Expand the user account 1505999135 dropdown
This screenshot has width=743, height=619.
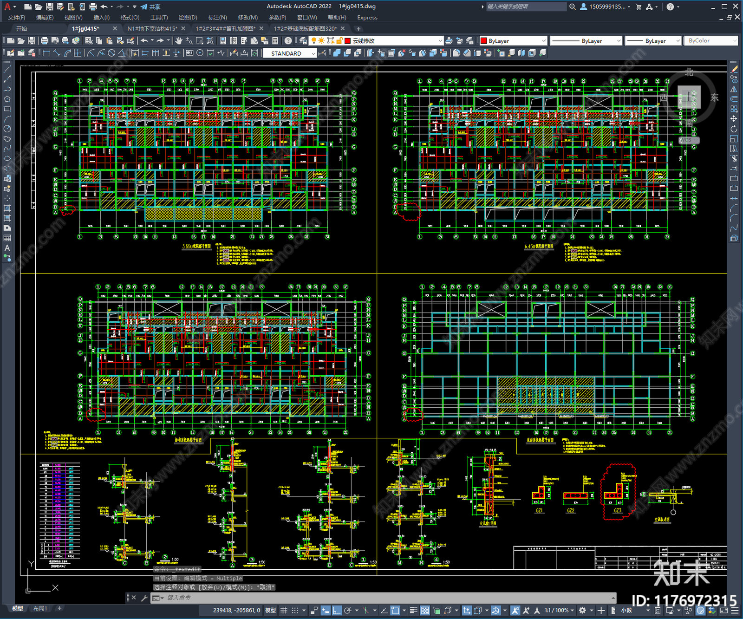pyautogui.click(x=606, y=7)
